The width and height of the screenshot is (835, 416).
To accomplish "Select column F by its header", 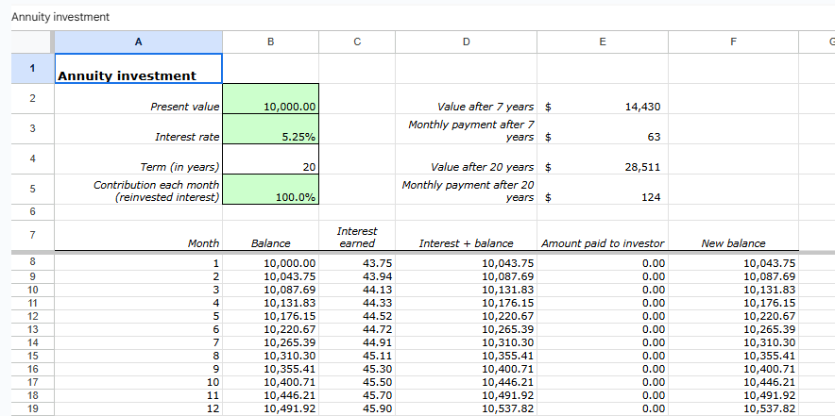I will click(x=733, y=42).
